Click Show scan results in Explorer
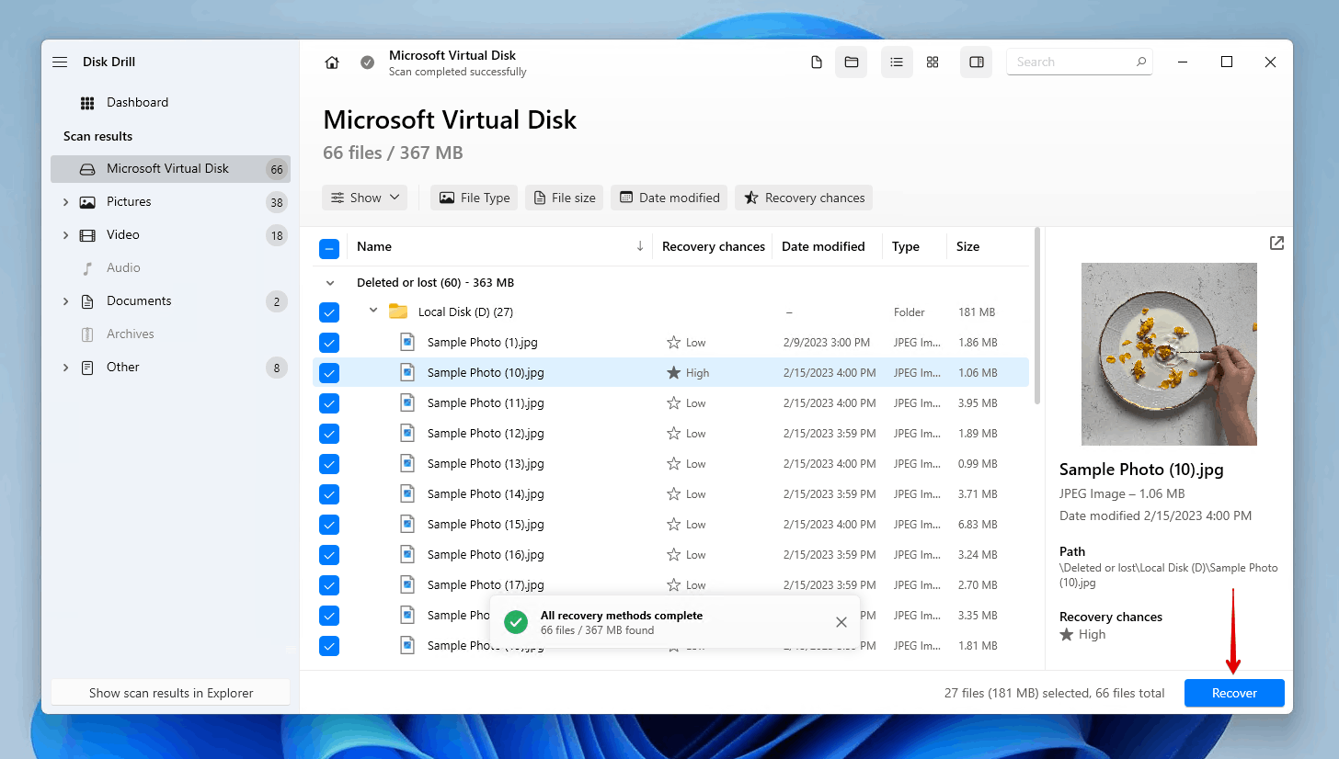The height and width of the screenshot is (759, 1339). (x=171, y=693)
